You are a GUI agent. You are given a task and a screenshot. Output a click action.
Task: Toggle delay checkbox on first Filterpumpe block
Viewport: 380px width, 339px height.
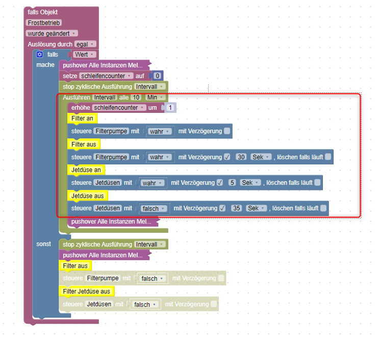pos(227,131)
